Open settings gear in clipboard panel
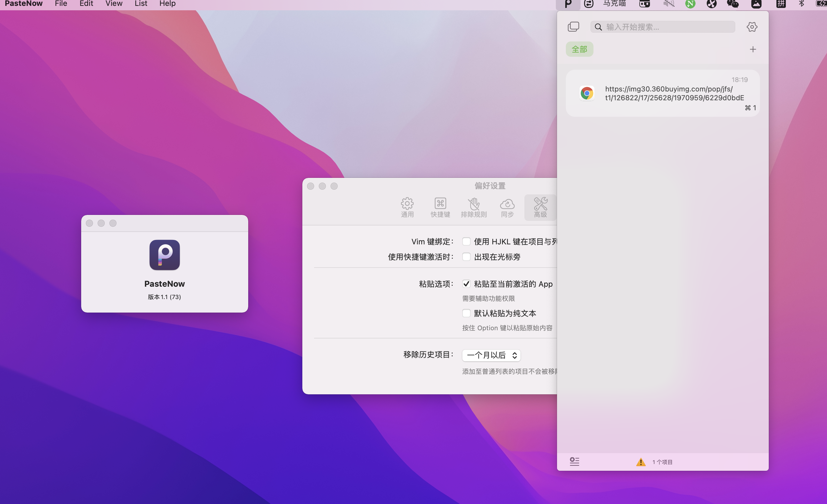 pos(752,27)
